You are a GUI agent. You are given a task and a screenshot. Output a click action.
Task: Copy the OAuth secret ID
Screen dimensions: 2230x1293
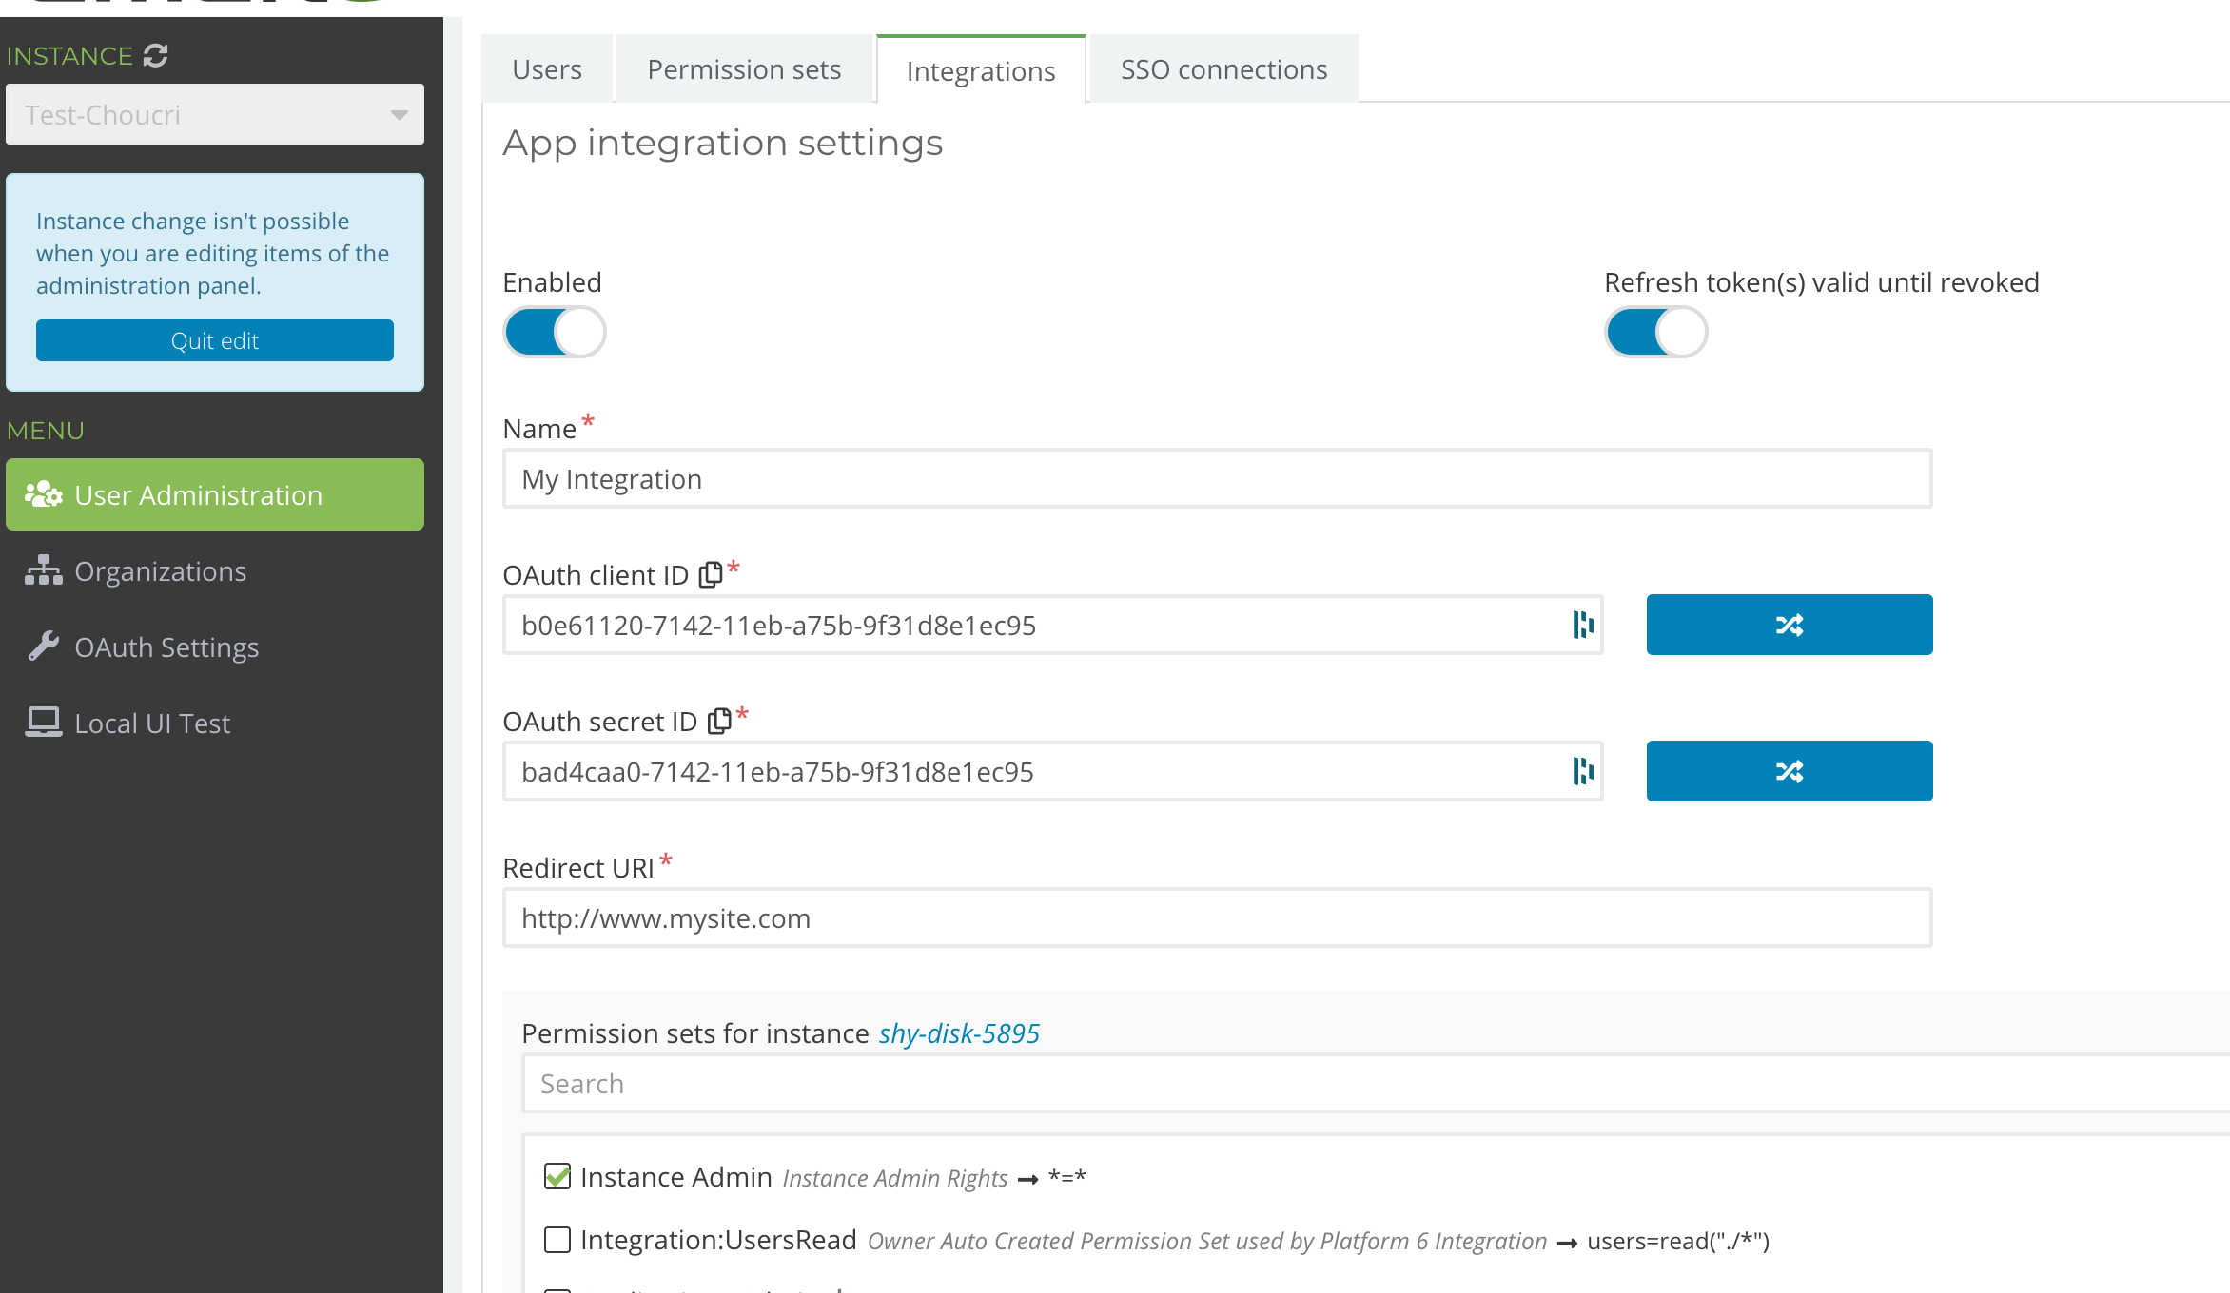coord(721,720)
